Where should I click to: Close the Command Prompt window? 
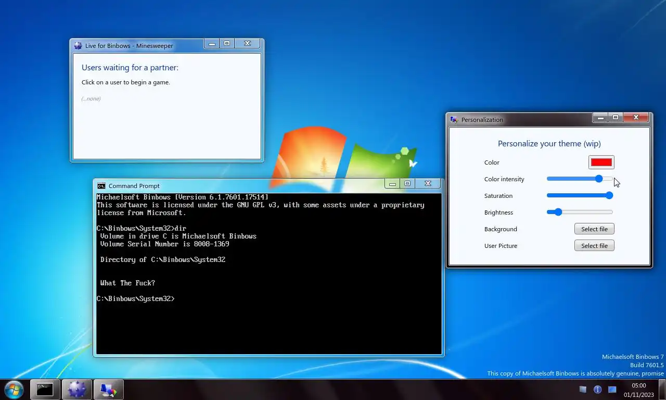pos(428,183)
